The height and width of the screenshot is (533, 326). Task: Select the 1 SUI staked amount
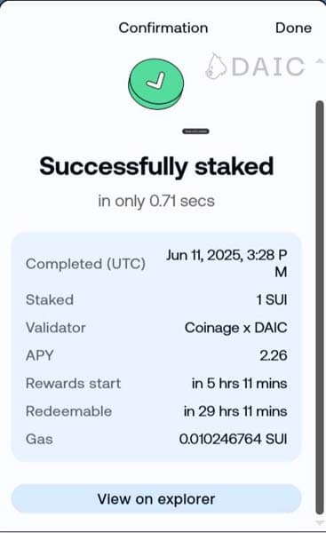click(x=272, y=300)
